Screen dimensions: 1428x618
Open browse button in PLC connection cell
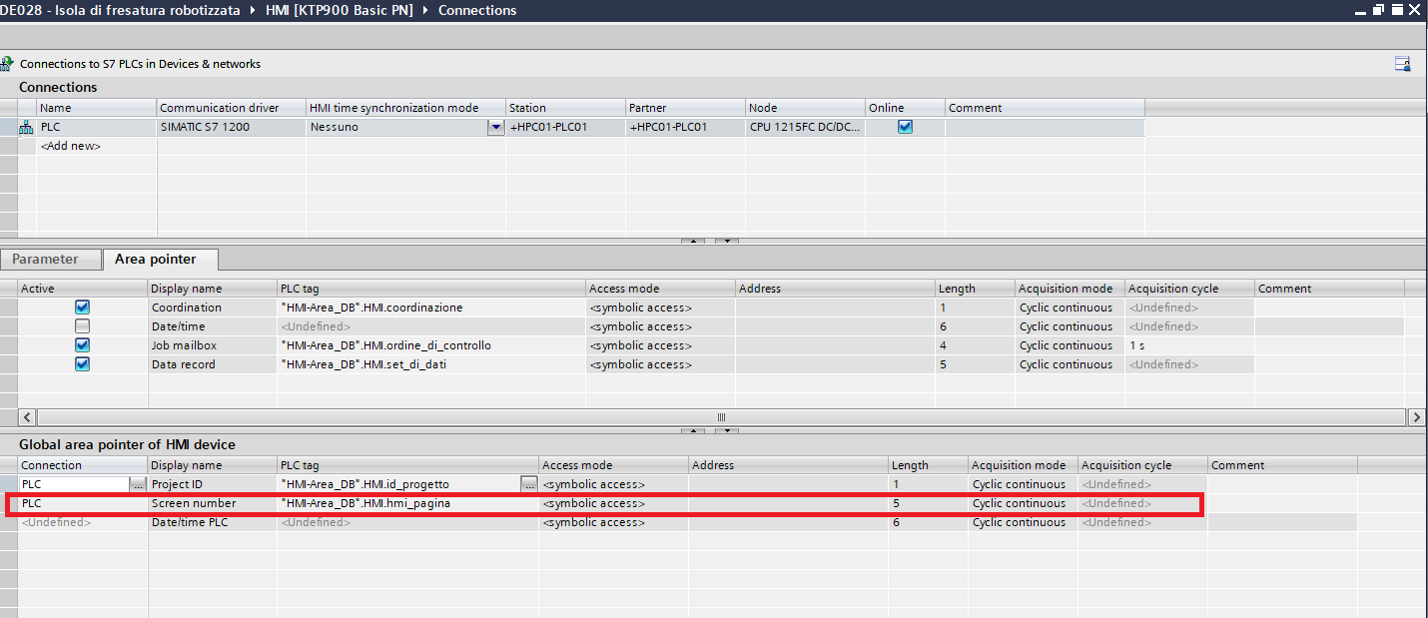point(138,484)
